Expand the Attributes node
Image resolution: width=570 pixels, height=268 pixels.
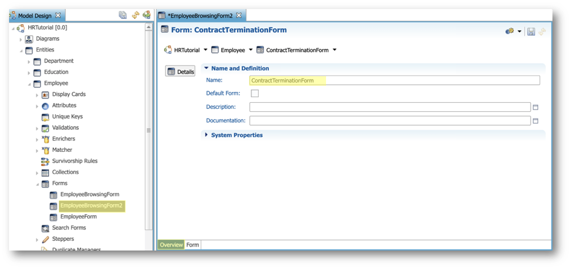click(x=37, y=106)
